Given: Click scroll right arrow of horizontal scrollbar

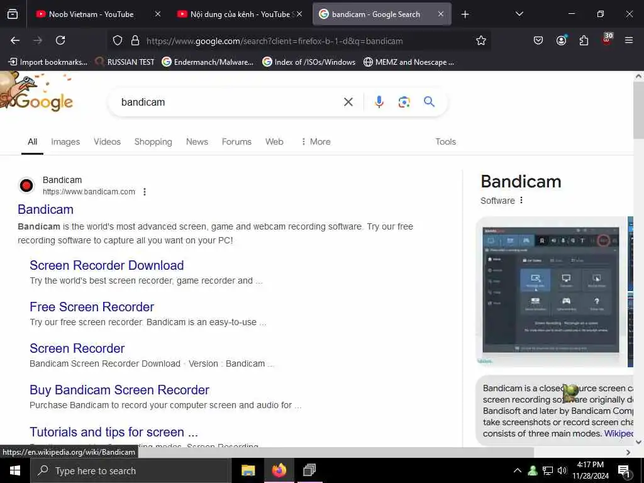Looking at the screenshot, I should pos(628,452).
